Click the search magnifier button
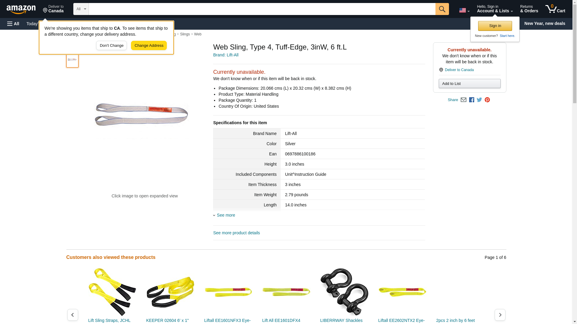Screen dimensions: 577x324 point(442,9)
